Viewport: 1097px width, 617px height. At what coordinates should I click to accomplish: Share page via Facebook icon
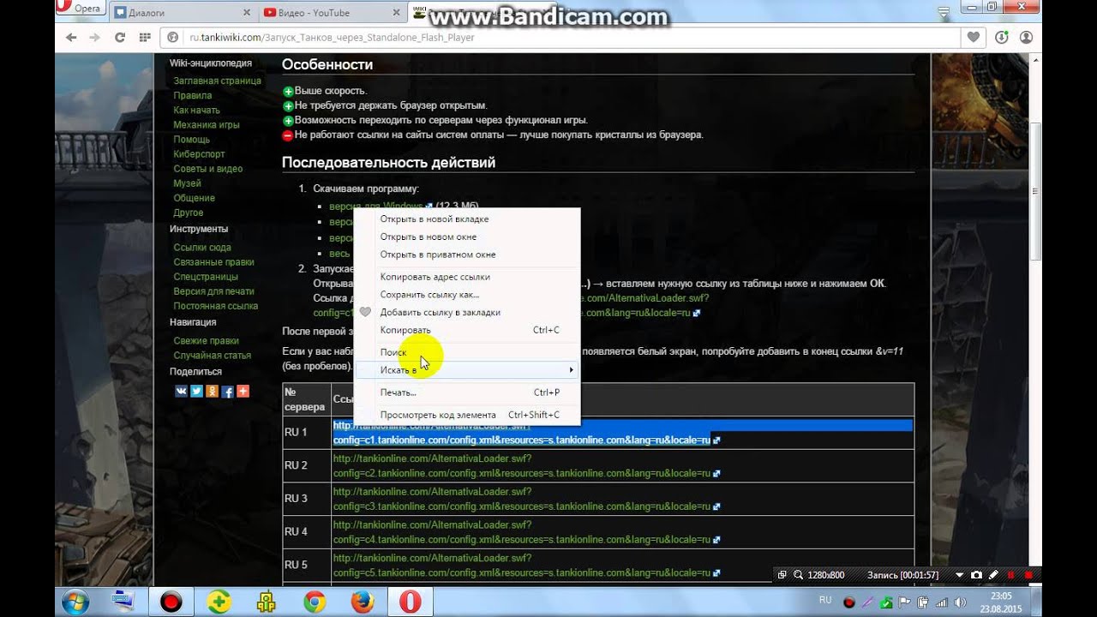(227, 391)
